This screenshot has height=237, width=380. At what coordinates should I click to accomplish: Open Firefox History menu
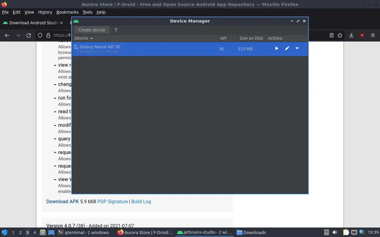(45, 12)
